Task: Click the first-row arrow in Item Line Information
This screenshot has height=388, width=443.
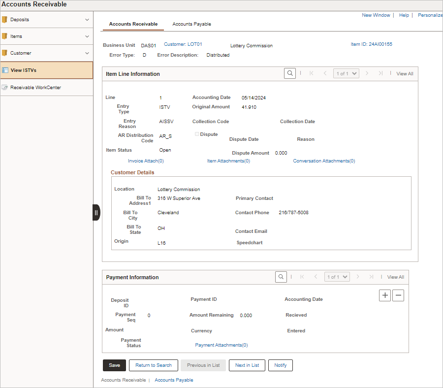Action: click(311, 73)
